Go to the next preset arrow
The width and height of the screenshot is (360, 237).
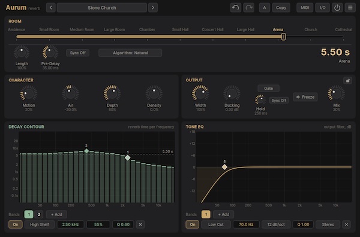point(153,8)
